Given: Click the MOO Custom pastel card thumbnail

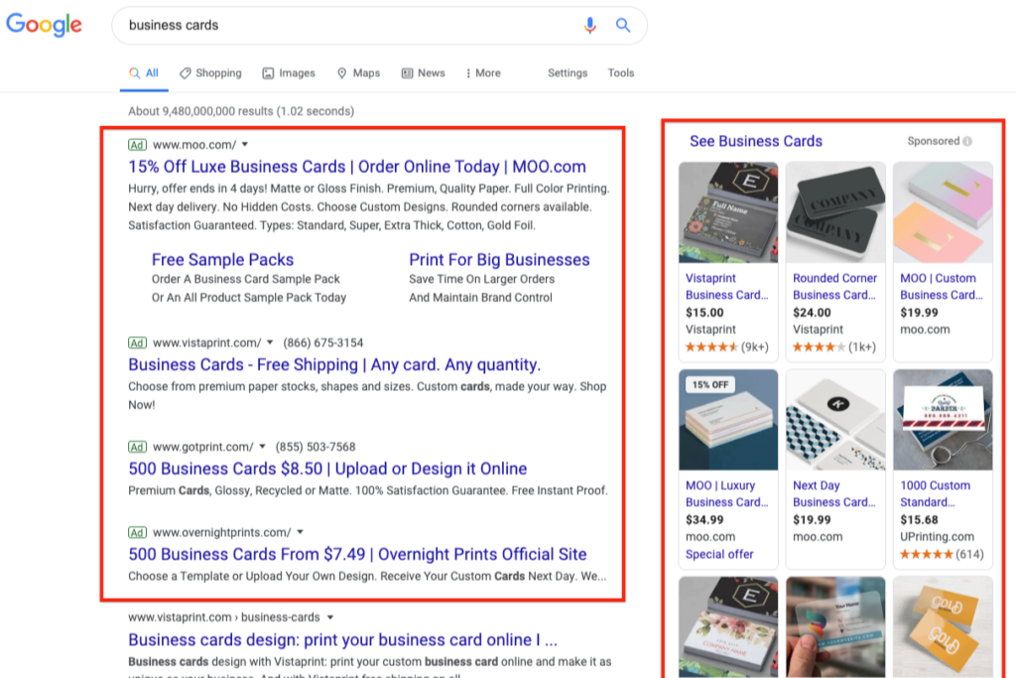Looking at the screenshot, I should pos(943,212).
